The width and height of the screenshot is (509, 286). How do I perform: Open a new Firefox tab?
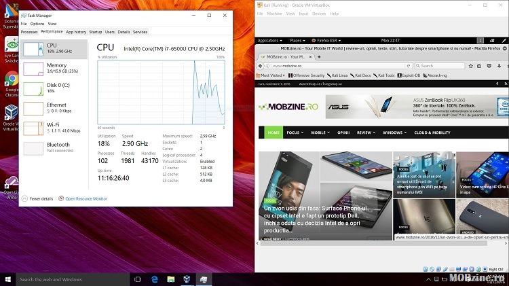[319, 57]
